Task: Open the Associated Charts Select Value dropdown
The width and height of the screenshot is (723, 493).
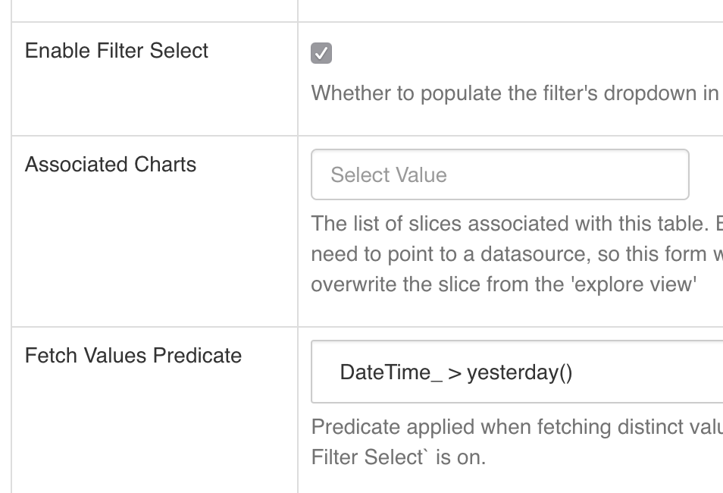Action: coord(500,174)
